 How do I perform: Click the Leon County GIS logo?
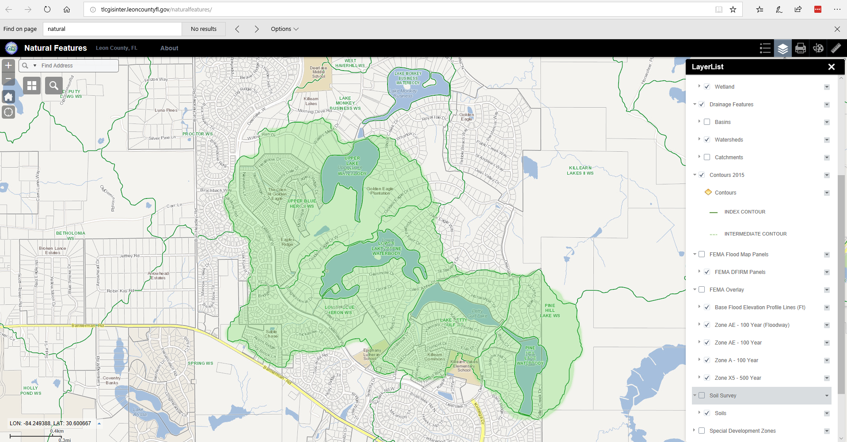click(11, 48)
